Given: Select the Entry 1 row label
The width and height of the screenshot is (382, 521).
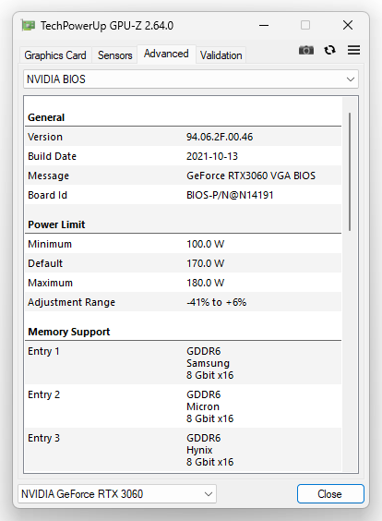Looking at the screenshot, I should [43, 351].
